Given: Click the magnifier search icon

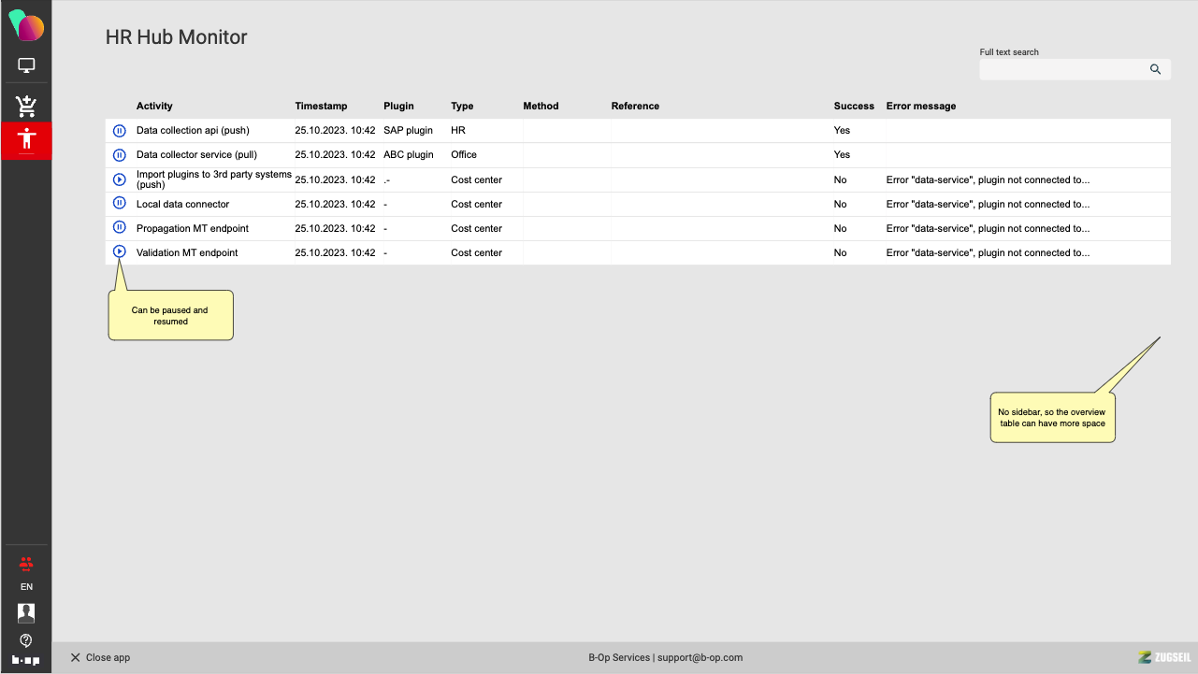Looking at the screenshot, I should tap(1155, 69).
